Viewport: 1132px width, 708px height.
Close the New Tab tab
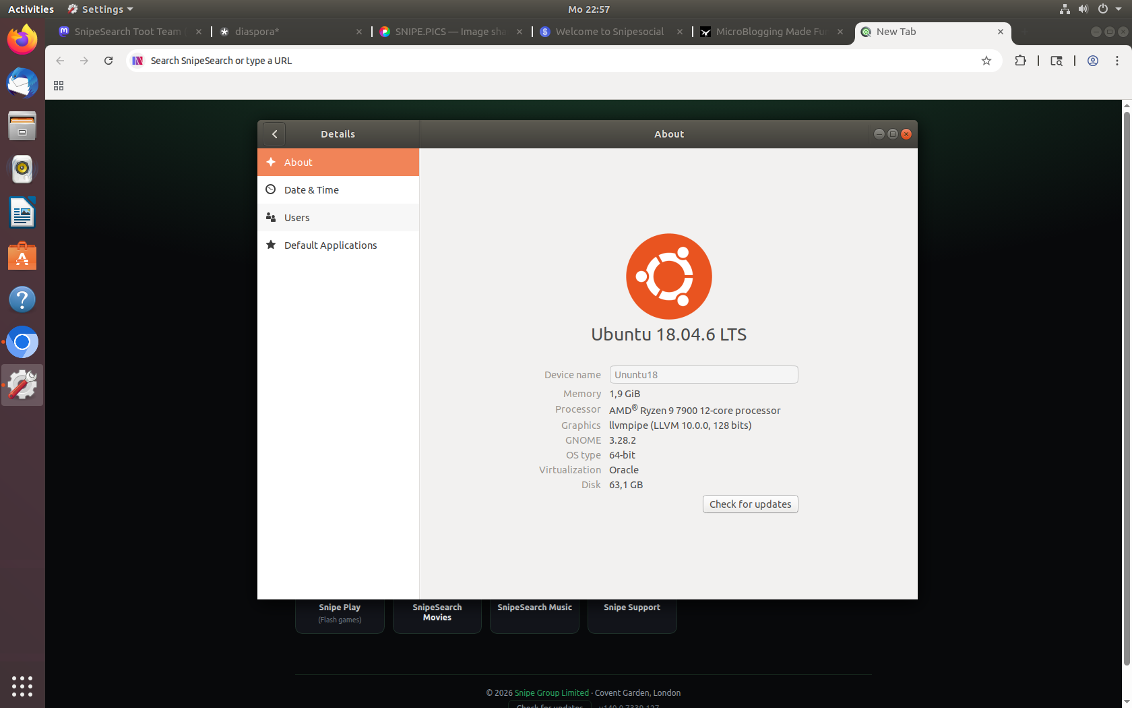tap(1001, 32)
